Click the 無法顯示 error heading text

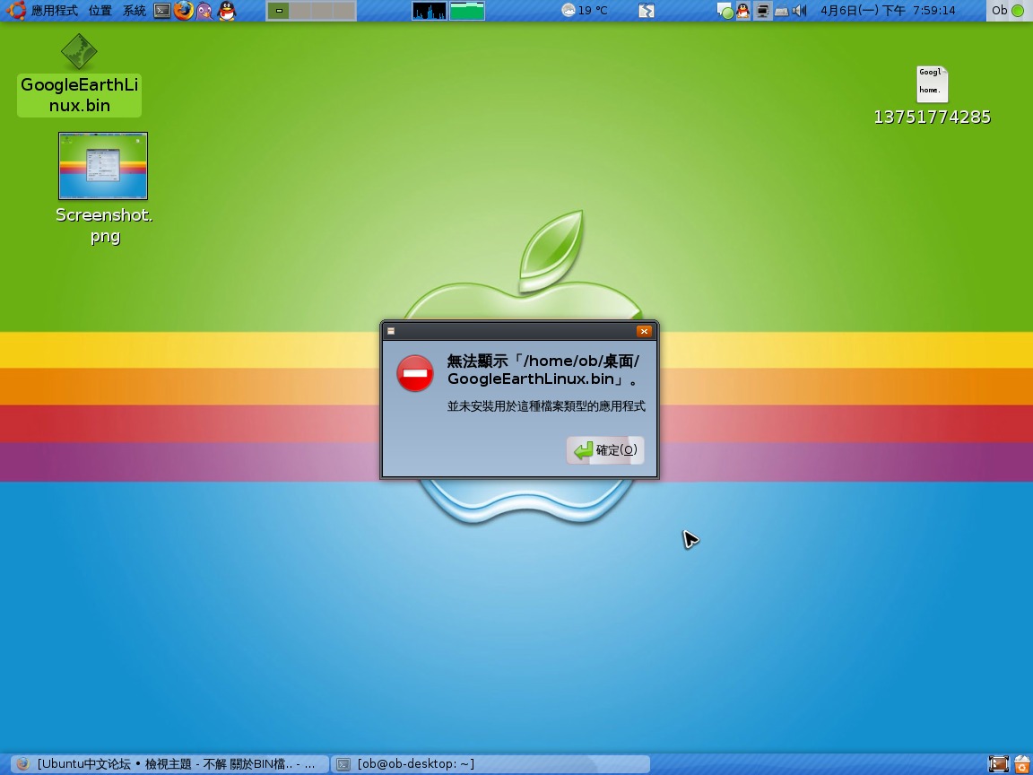pos(543,370)
